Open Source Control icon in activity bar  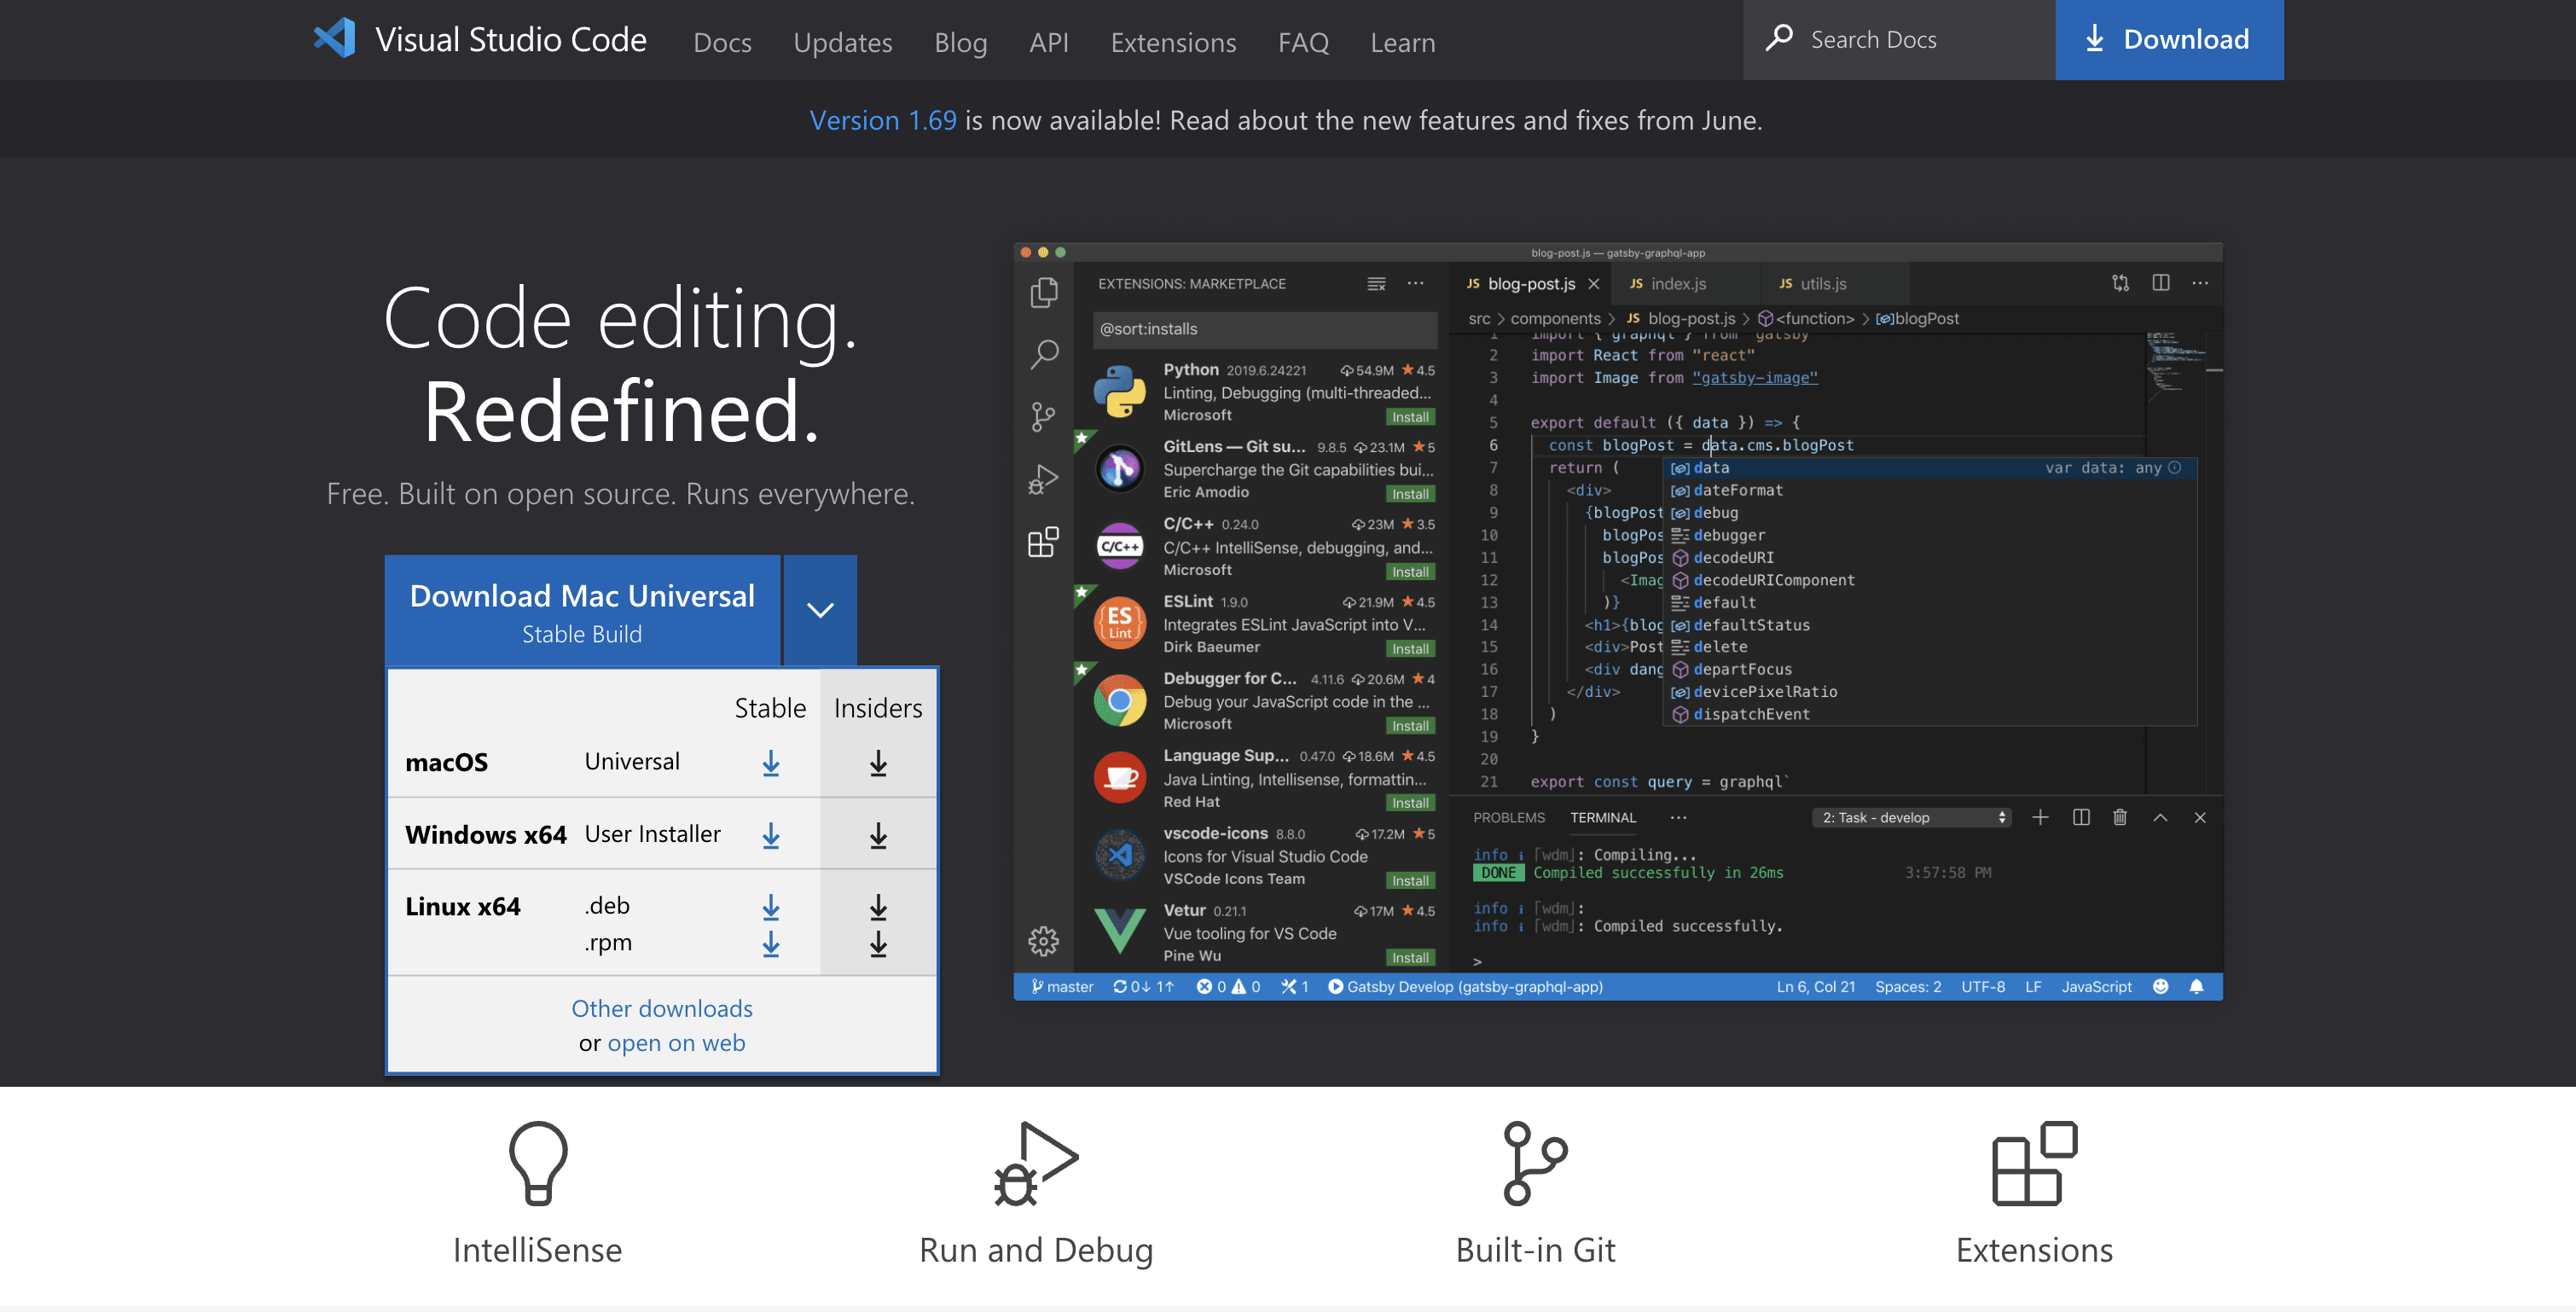coord(1043,417)
